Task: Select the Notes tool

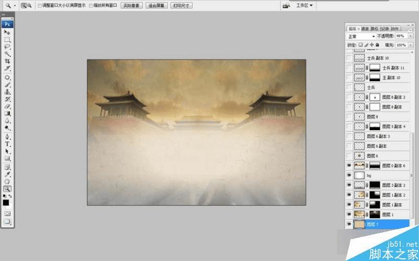Action: pyautogui.click(x=7, y=167)
